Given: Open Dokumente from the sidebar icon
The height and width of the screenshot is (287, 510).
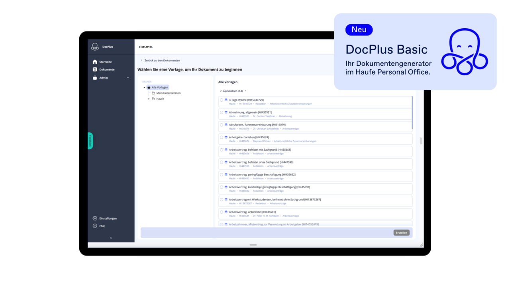Looking at the screenshot, I should tap(94, 69).
